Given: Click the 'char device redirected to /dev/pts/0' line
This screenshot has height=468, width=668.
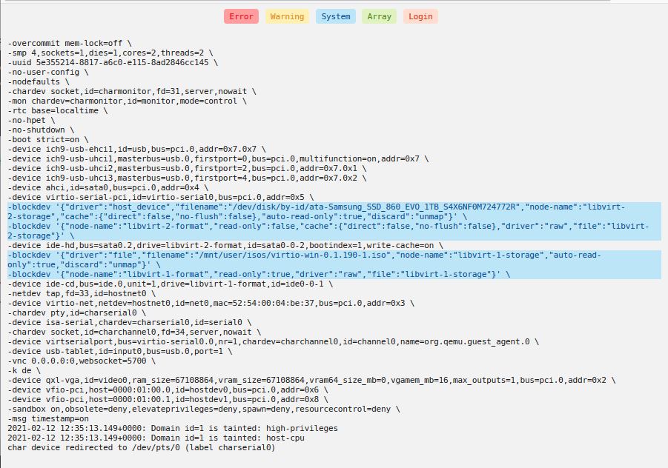Looking at the screenshot, I should click(142, 447).
